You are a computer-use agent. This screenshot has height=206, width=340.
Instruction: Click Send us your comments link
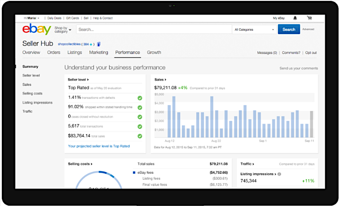pyautogui.click(x=299, y=68)
